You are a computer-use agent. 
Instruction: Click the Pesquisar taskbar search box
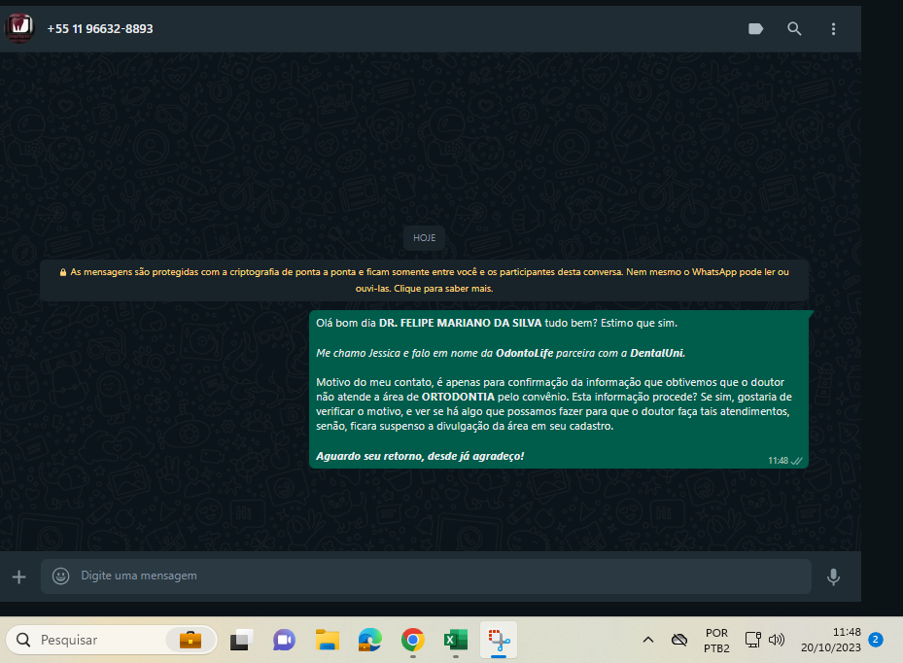(x=111, y=640)
